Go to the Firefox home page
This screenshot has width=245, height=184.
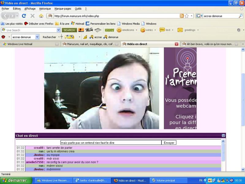coord(41,16)
